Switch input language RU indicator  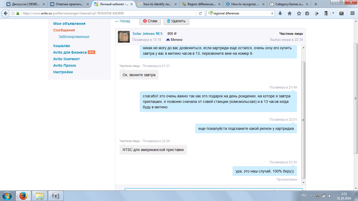point(304,195)
